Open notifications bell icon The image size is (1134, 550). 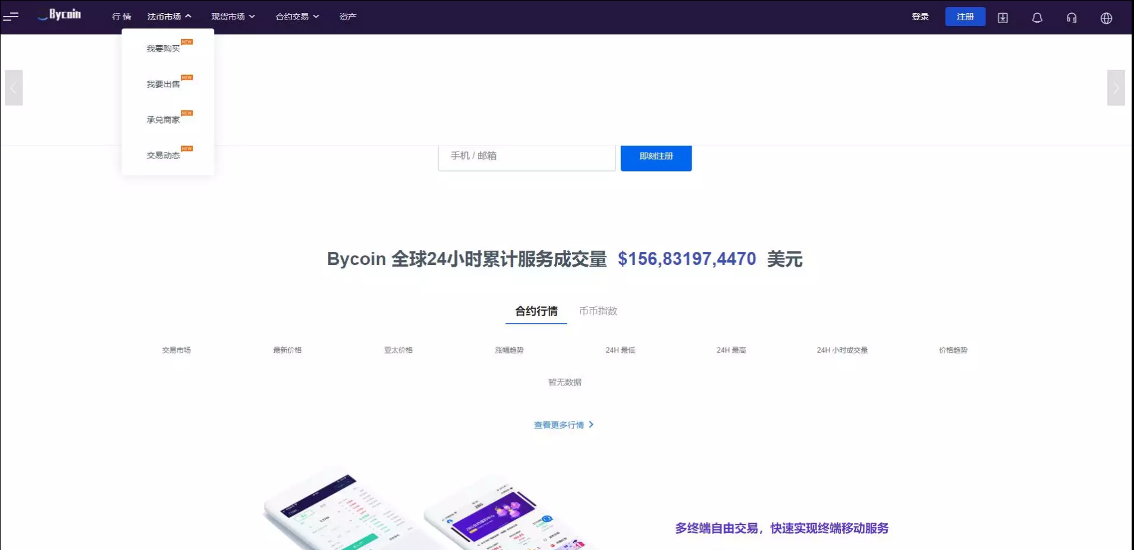pyautogui.click(x=1037, y=18)
